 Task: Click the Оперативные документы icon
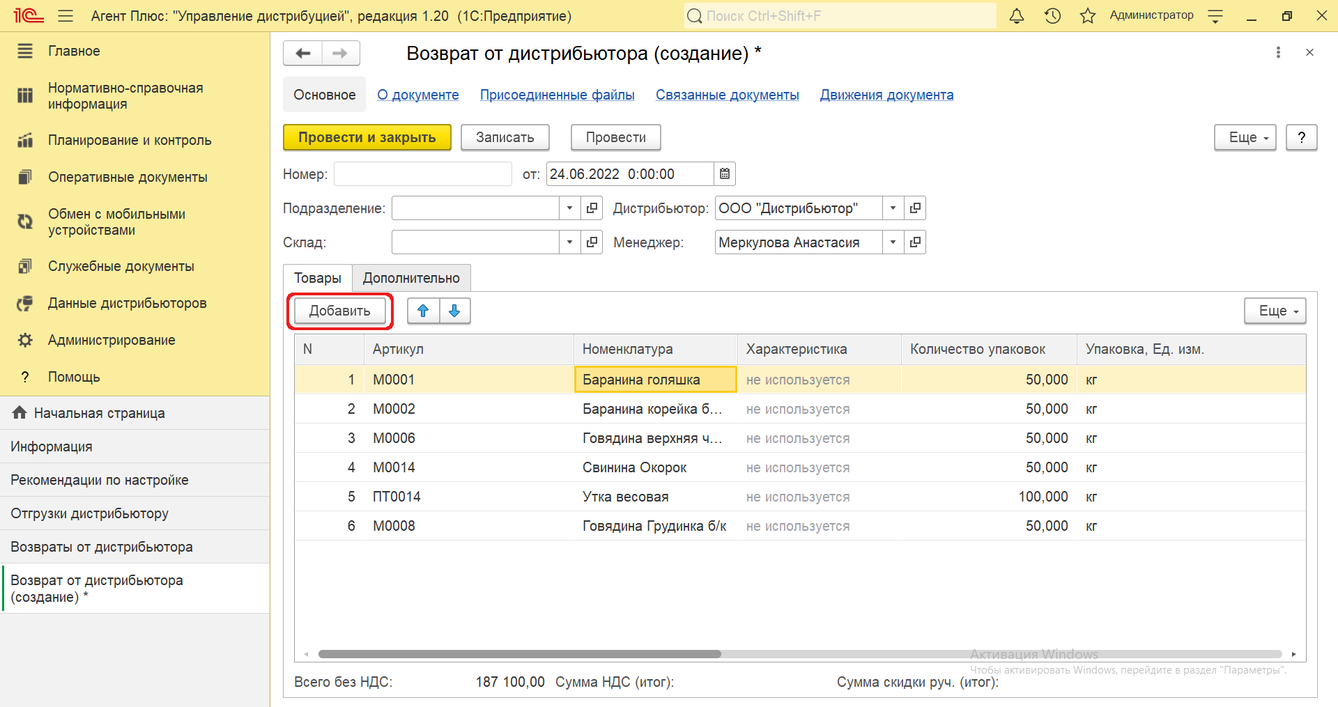(x=25, y=177)
